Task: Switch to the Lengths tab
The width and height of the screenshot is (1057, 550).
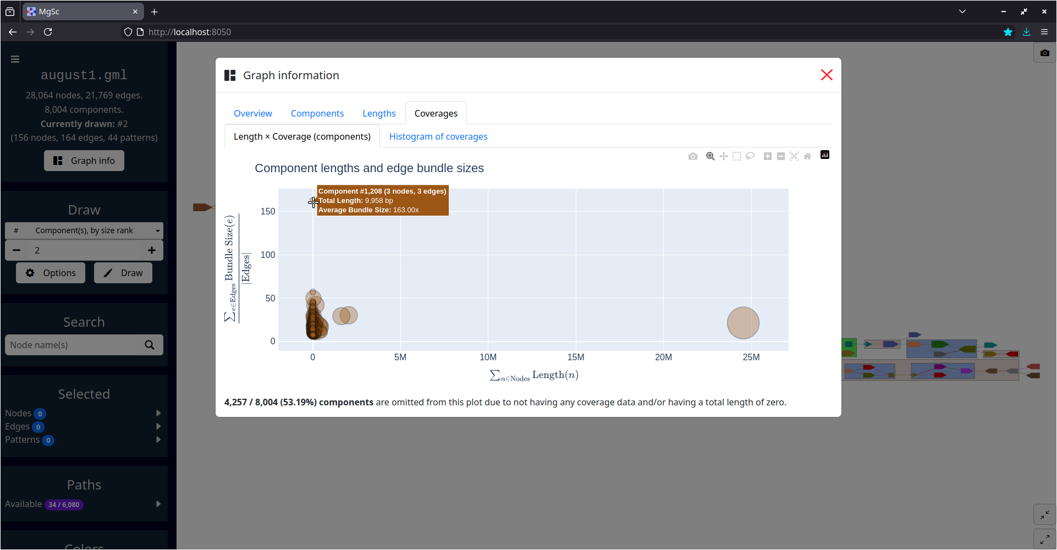Action: tap(379, 113)
